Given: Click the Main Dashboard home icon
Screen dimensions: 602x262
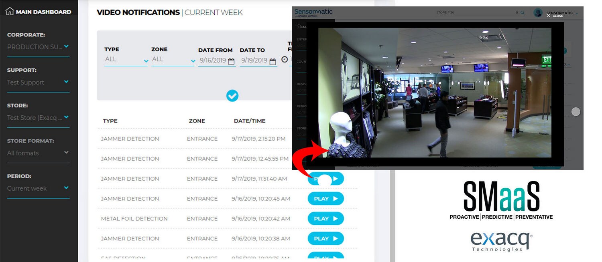Looking at the screenshot, I should click(x=10, y=12).
